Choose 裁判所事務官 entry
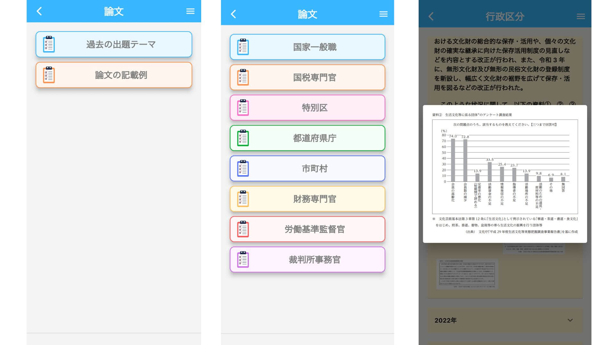 point(315,259)
